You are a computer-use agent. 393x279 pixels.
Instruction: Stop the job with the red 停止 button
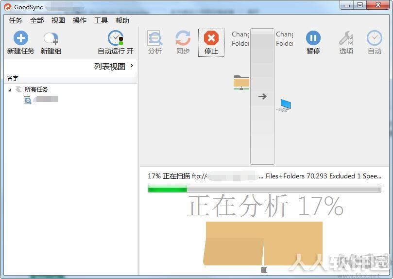point(211,43)
